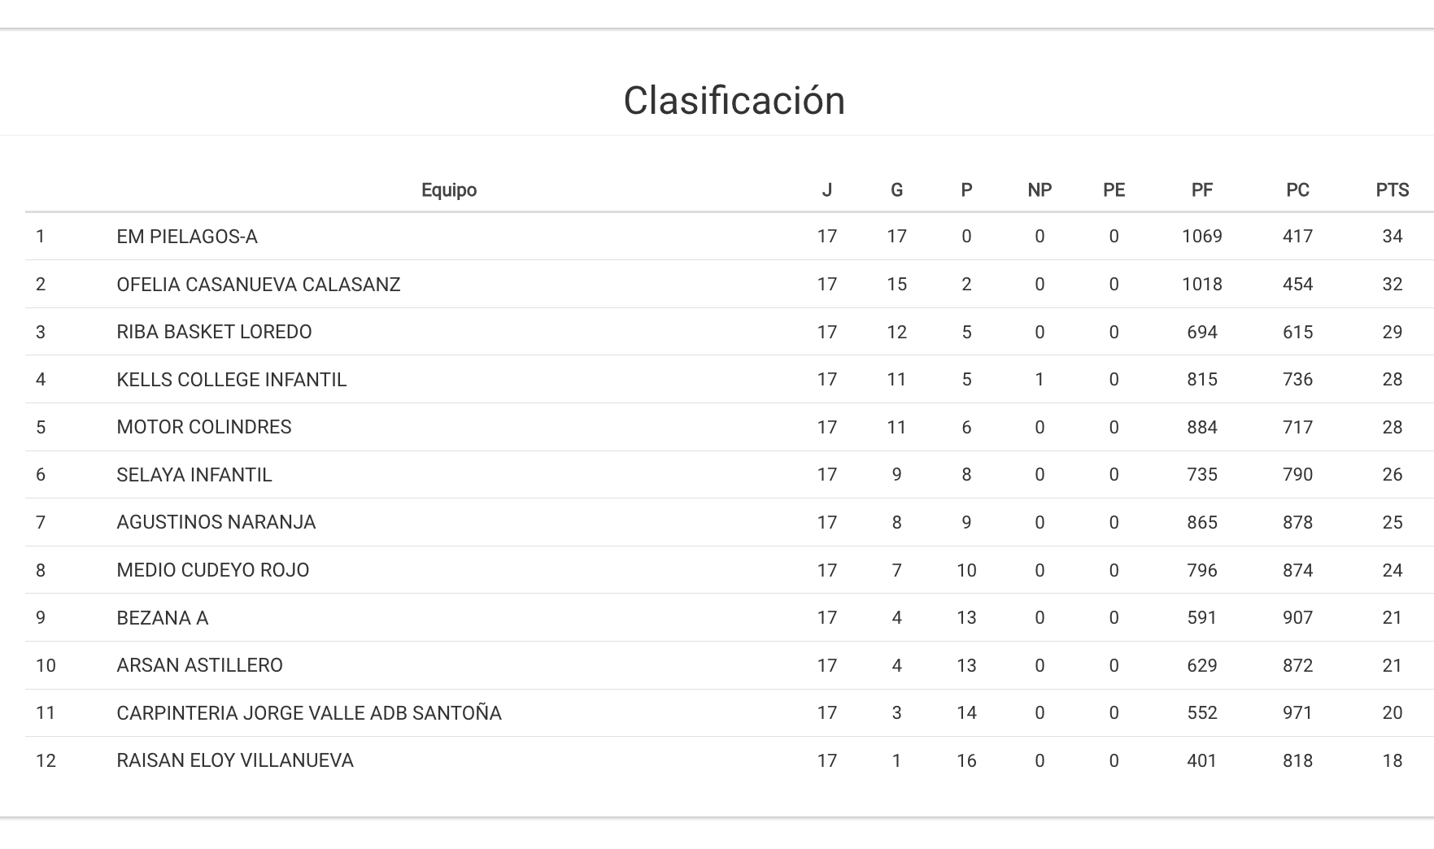Click RIBA BASKET LOREDO team name
The height and width of the screenshot is (849, 1434).
[214, 332]
